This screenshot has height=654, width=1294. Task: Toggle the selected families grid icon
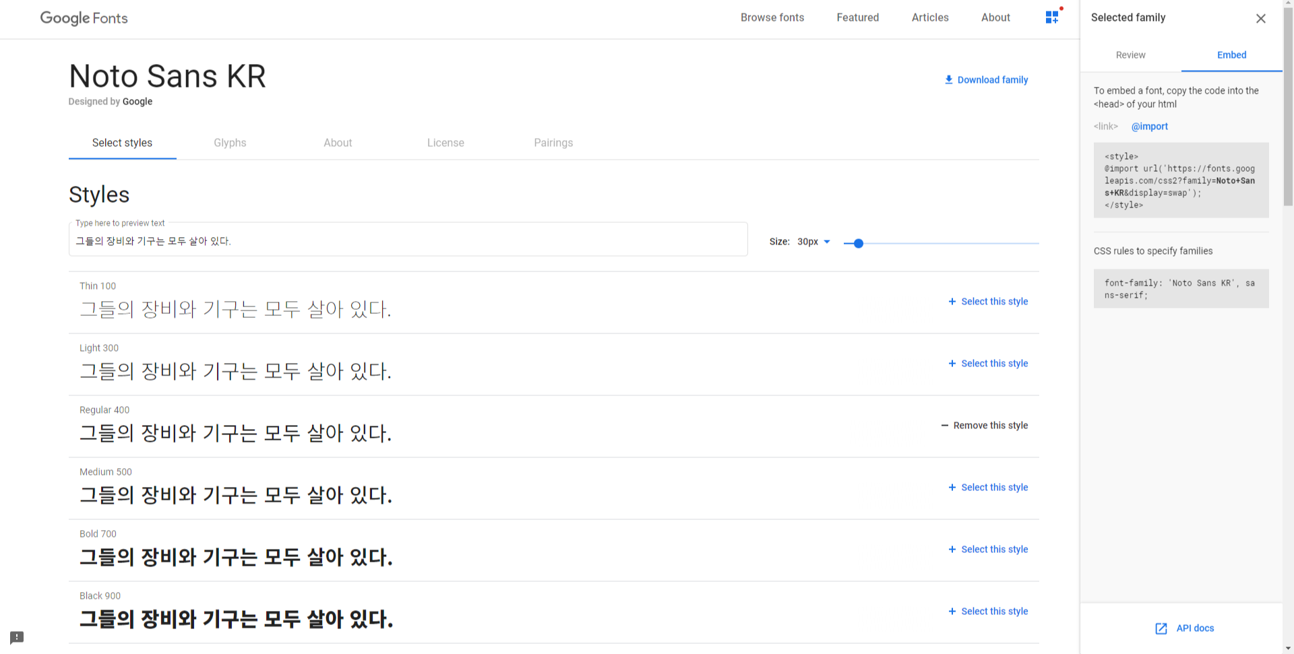click(x=1052, y=18)
